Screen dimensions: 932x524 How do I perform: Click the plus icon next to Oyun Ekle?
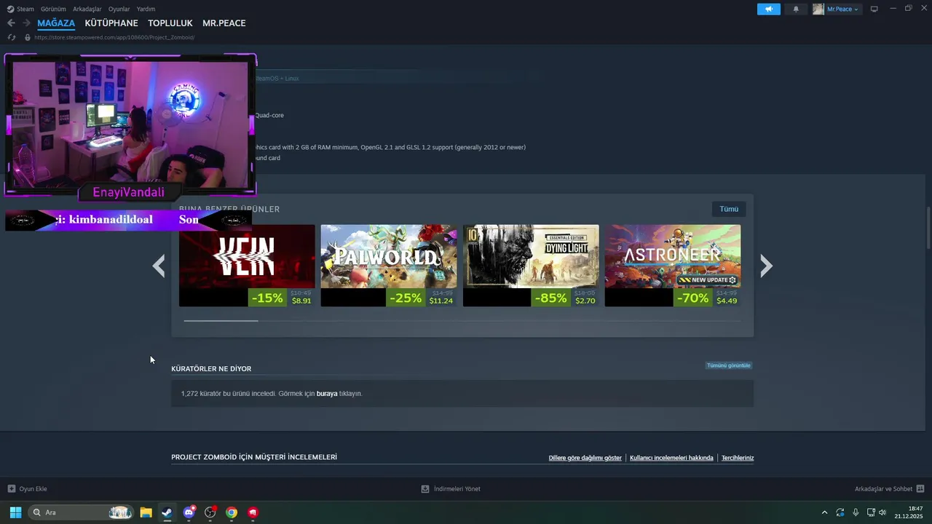(x=12, y=488)
